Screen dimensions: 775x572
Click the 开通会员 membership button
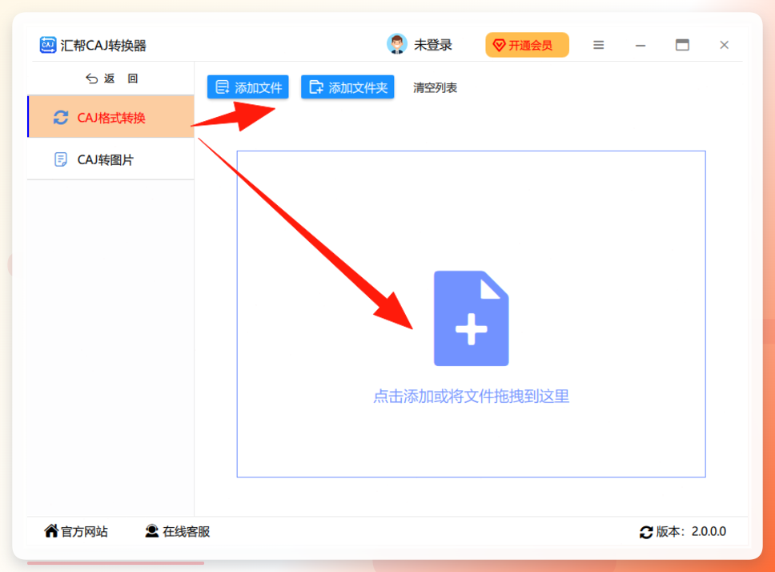527,45
